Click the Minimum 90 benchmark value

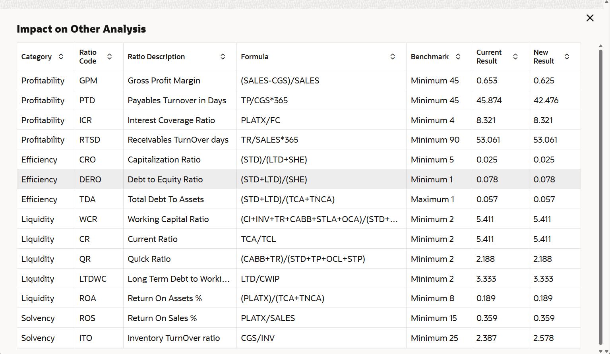pyautogui.click(x=435, y=140)
